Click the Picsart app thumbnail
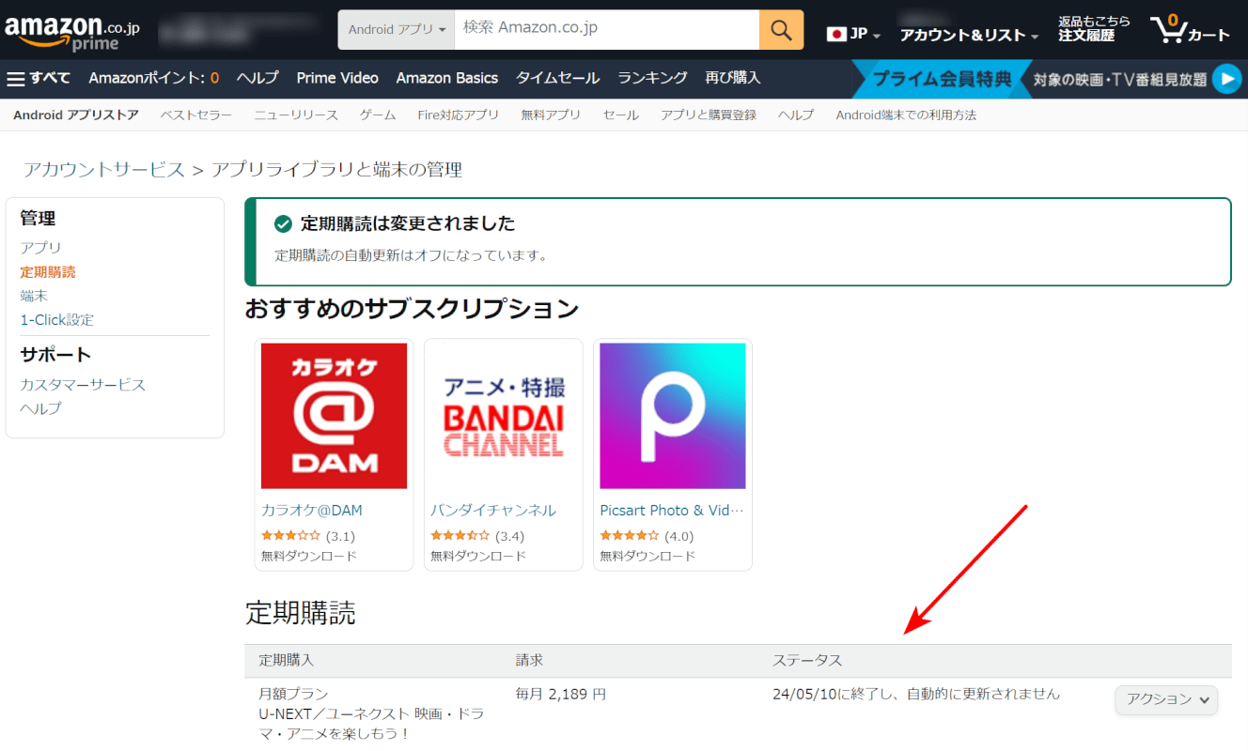 [673, 416]
